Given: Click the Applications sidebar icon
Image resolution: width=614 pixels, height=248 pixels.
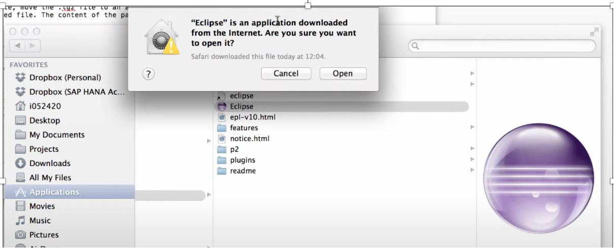Looking at the screenshot, I should 20,192.
